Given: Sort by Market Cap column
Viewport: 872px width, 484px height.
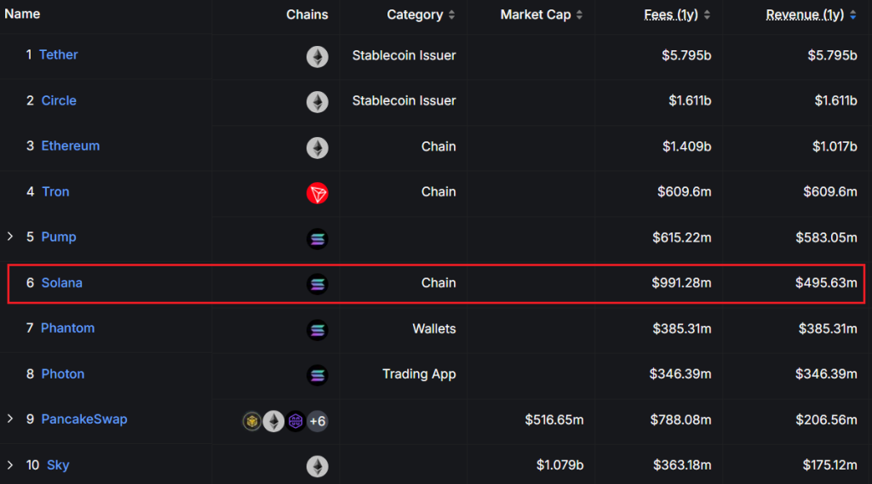Looking at the screenshot, I should pos(542,14).
